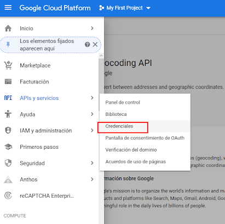Click the Seguridad shield icon
The height and width of the screenshot is (224, 225).
point(8,163)
